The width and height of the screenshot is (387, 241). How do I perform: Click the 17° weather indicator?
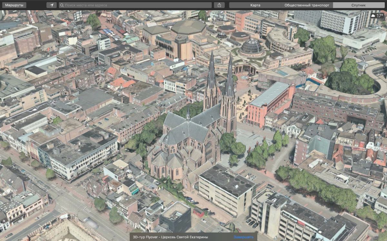pyautogui.click(x=377, y=15)
